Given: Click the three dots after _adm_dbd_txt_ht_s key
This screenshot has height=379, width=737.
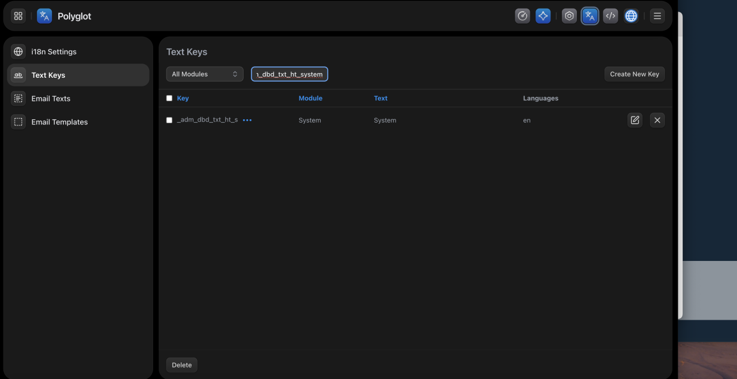Looking at the screenshot, I should tap(247, 120).
